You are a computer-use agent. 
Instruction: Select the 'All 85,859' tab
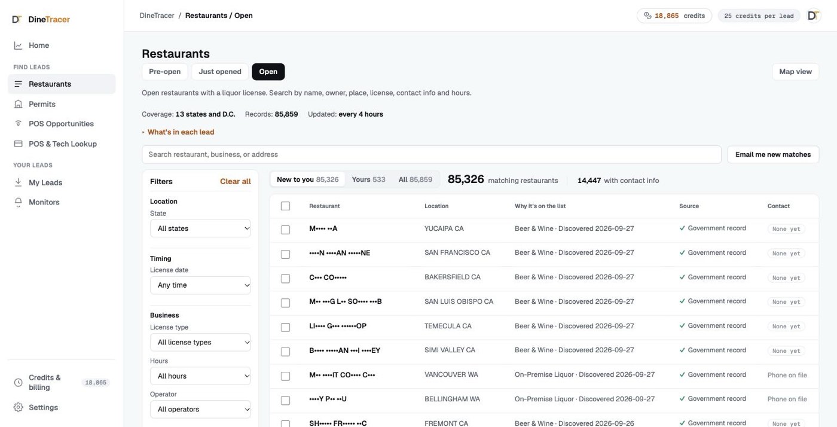[x=416, y=179]
